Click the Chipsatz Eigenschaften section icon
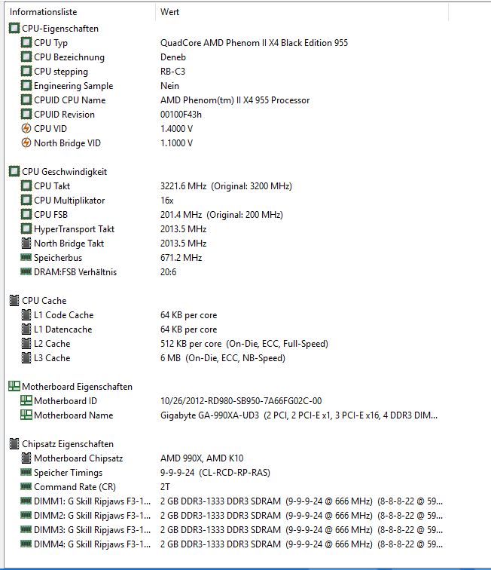The height and width of the screenshot is (570, 491). coord(14,444)
